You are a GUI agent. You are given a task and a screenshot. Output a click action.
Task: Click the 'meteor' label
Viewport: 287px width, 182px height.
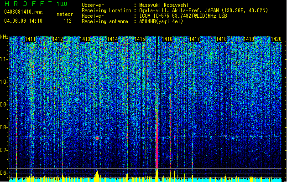click(65, 14)
